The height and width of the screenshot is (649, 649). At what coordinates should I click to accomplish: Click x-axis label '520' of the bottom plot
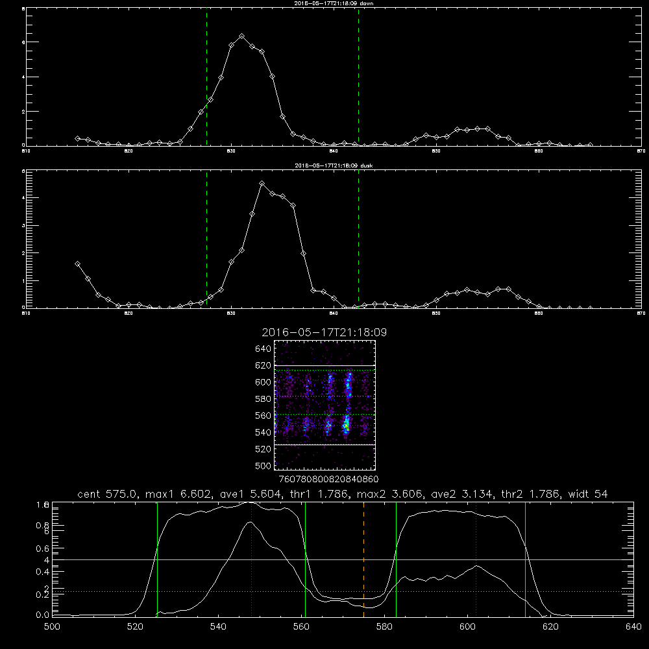point(135,626)
